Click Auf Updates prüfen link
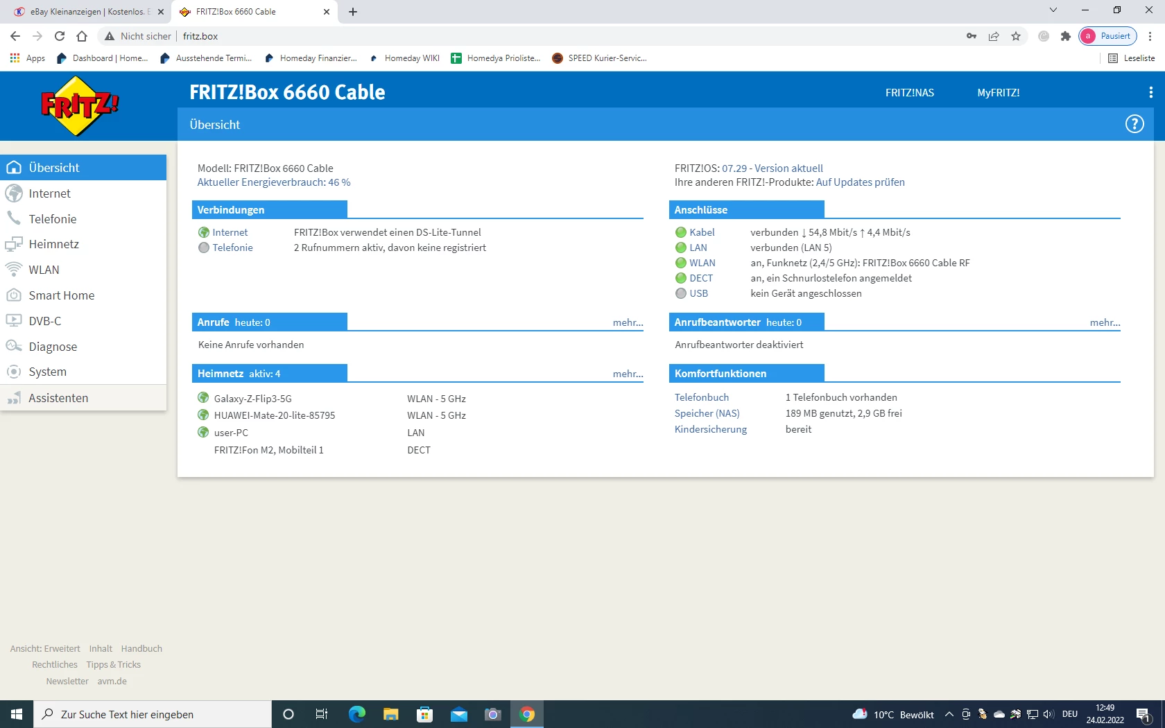This screenshot has width=1165, height=728. pos(861,182)
